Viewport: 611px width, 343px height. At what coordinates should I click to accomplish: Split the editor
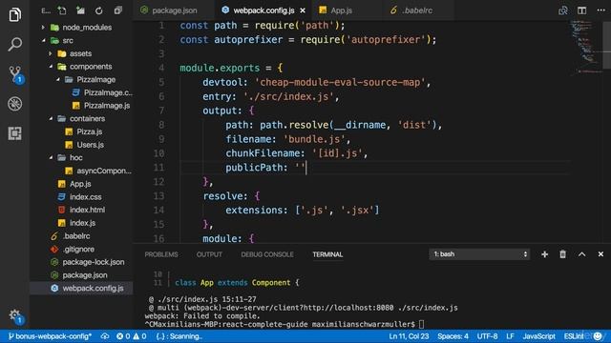581,10
